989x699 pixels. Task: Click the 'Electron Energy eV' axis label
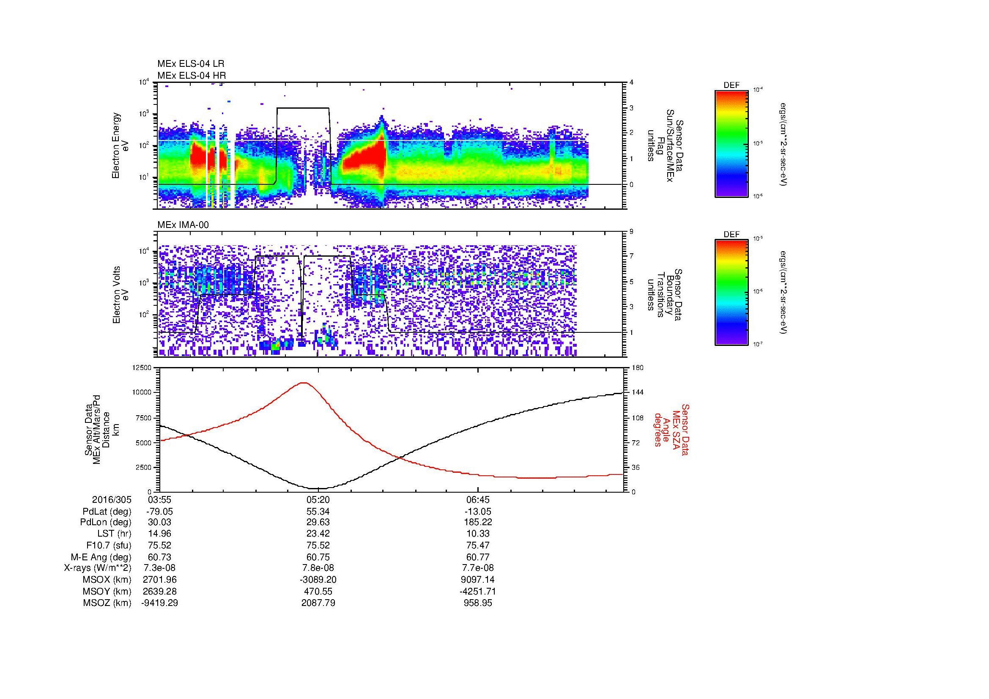pyautogui.click(x=120, y=145)
